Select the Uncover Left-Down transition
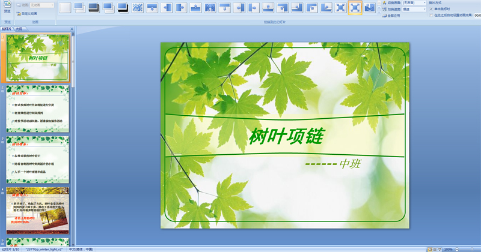Viewport: 481px width, 252px height. coord(283,7)
